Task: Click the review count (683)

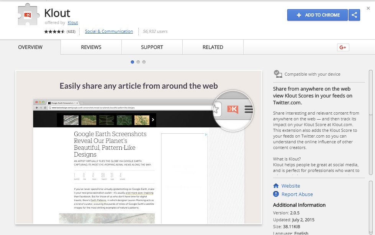Action: point(71,31)
